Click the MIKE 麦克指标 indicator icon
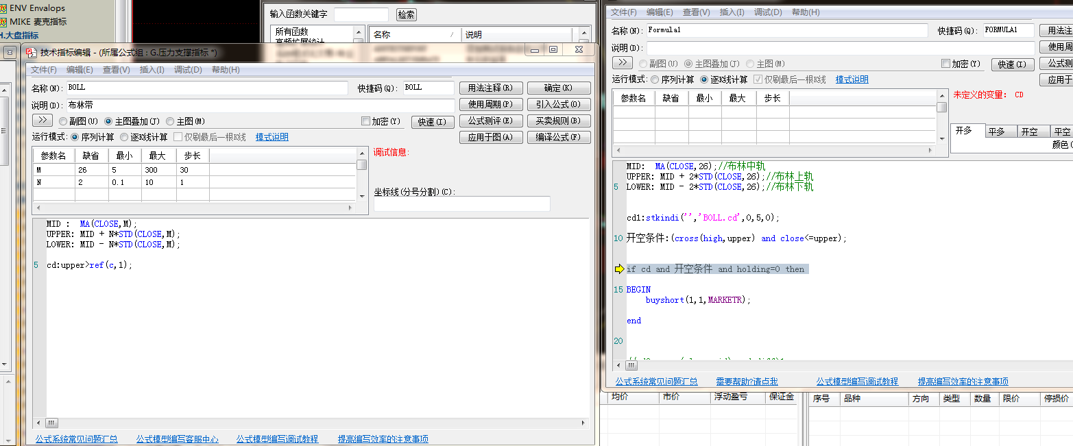Screen dimensions: 1073x446 point(3,21)
